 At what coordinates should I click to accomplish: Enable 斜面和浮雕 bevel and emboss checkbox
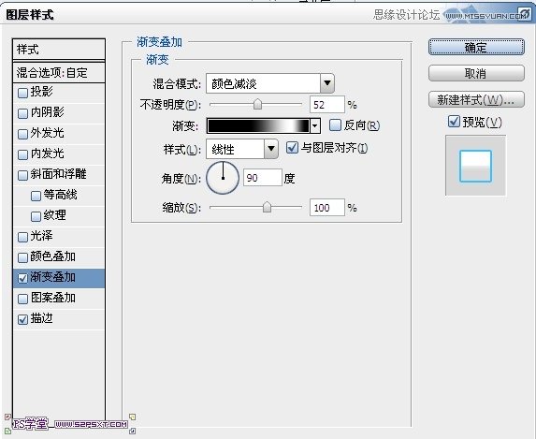click(x=22, y=175)
